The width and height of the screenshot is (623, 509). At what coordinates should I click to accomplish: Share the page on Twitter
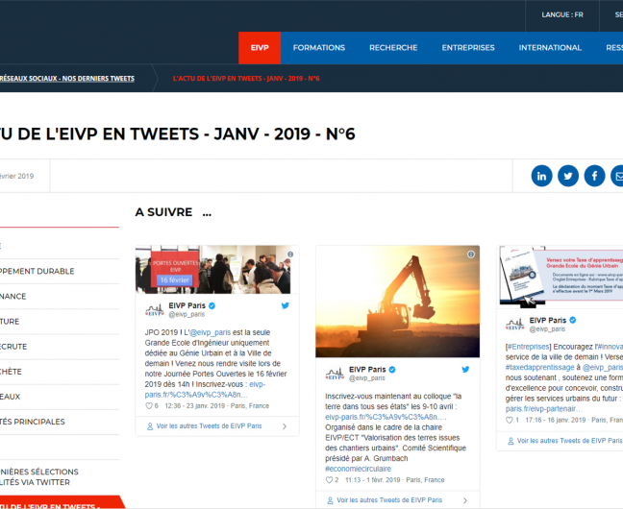coord(568,176)
